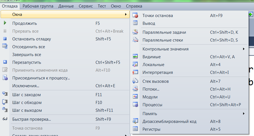Click the Точки останова red-dot icon
Image resolution: width=254 pixels, height=136 pixels.
coord(135,15)
